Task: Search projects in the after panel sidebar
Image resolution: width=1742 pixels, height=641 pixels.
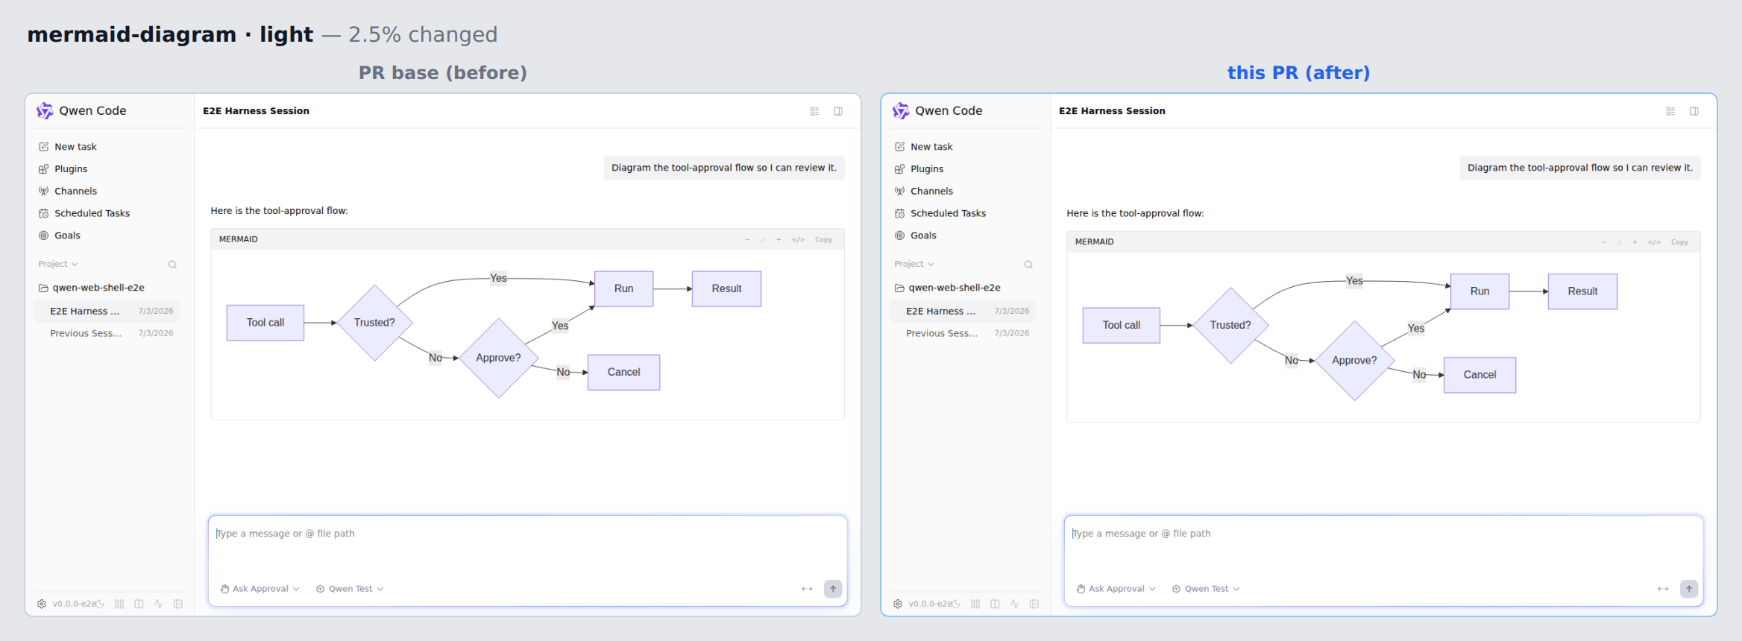Action: [1028, 265]
